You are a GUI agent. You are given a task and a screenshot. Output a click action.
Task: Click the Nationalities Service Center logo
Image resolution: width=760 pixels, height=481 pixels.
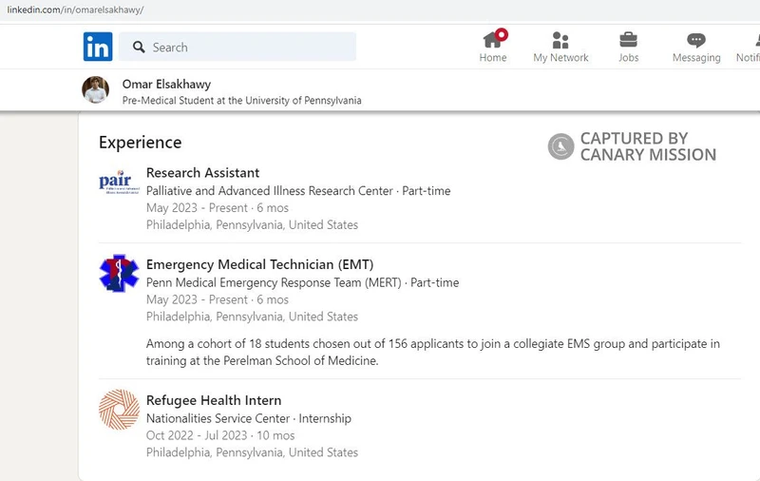click(x=119, y=410)
